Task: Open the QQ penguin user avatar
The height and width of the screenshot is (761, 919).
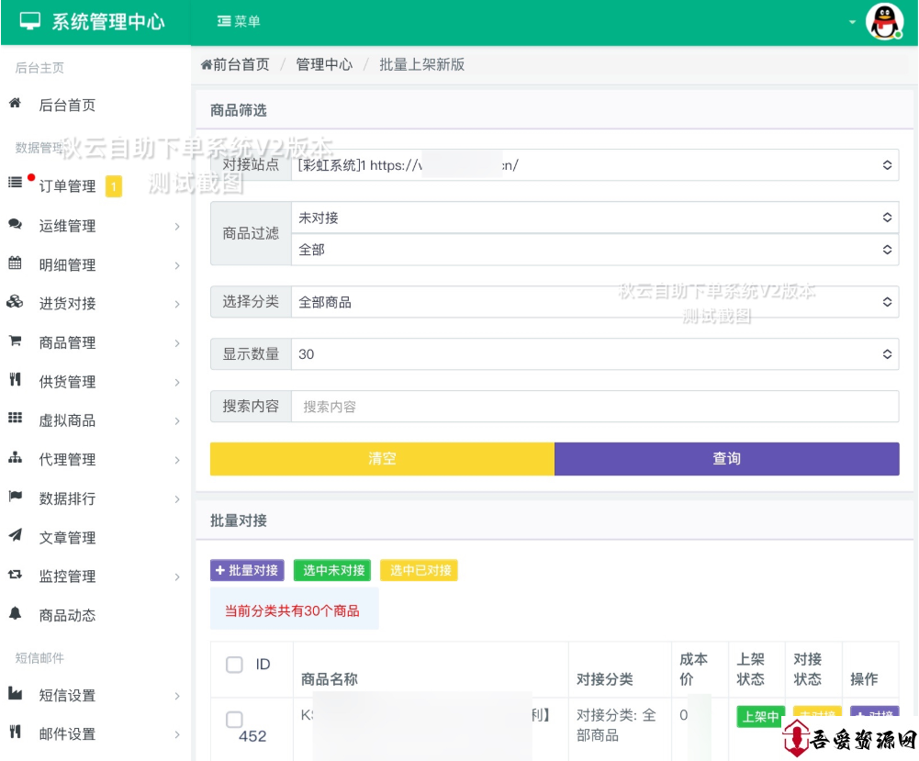Action: coord(884,22)
